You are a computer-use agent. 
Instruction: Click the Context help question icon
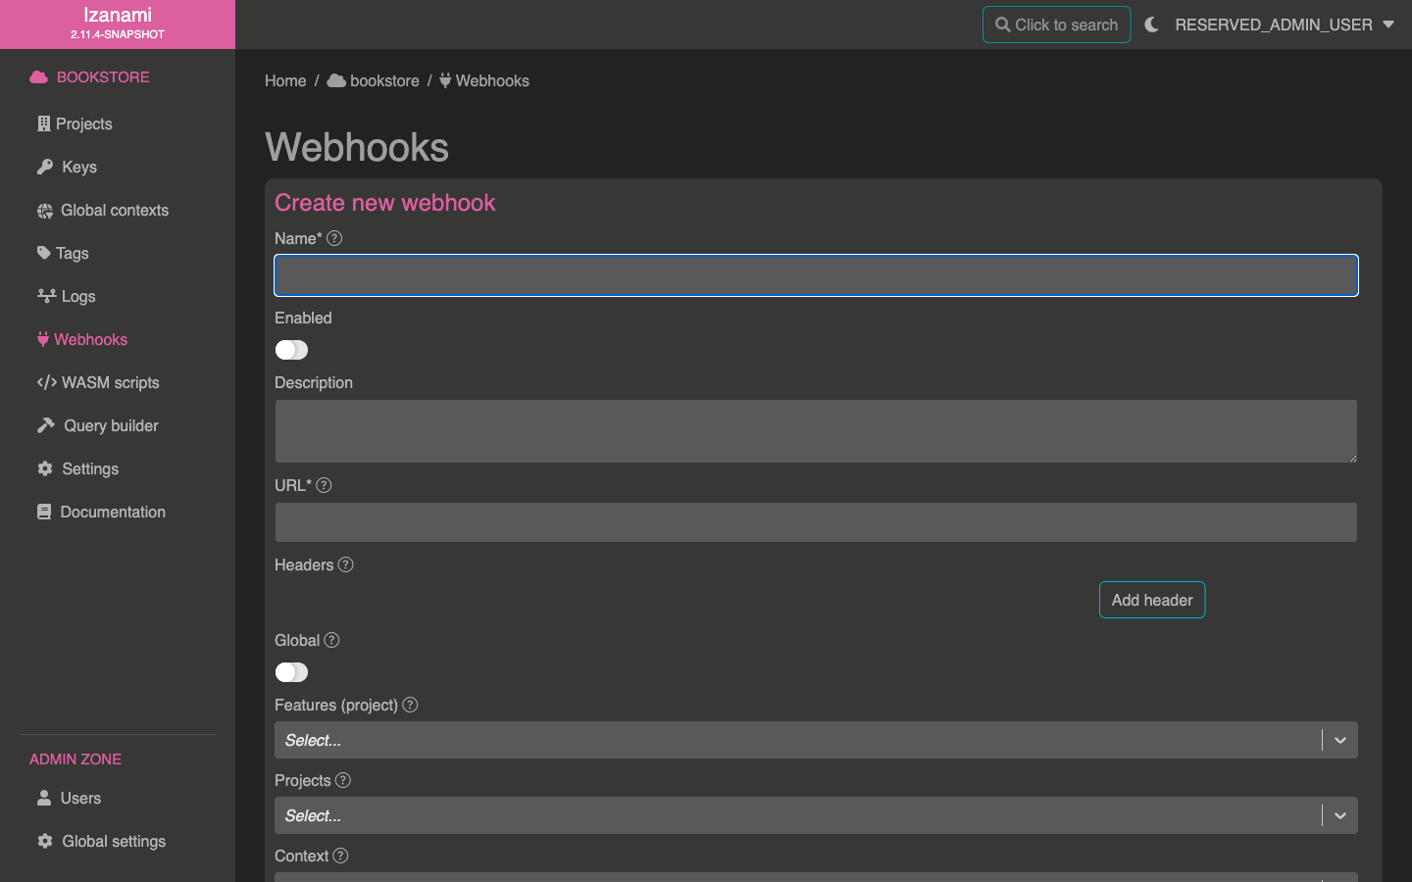(340, 856)
